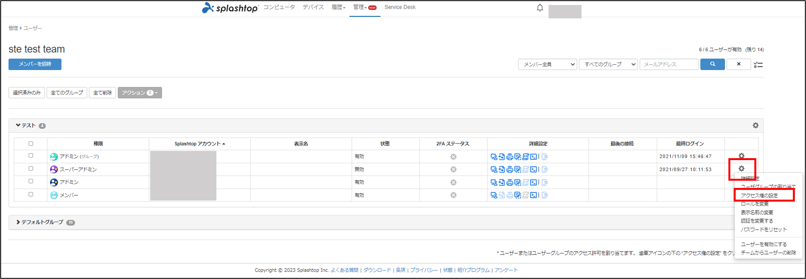The width and height of the screenshot is (806, 279).
Task: Open the メンバー全員 filter dropdown
Action: coord(547,64)
